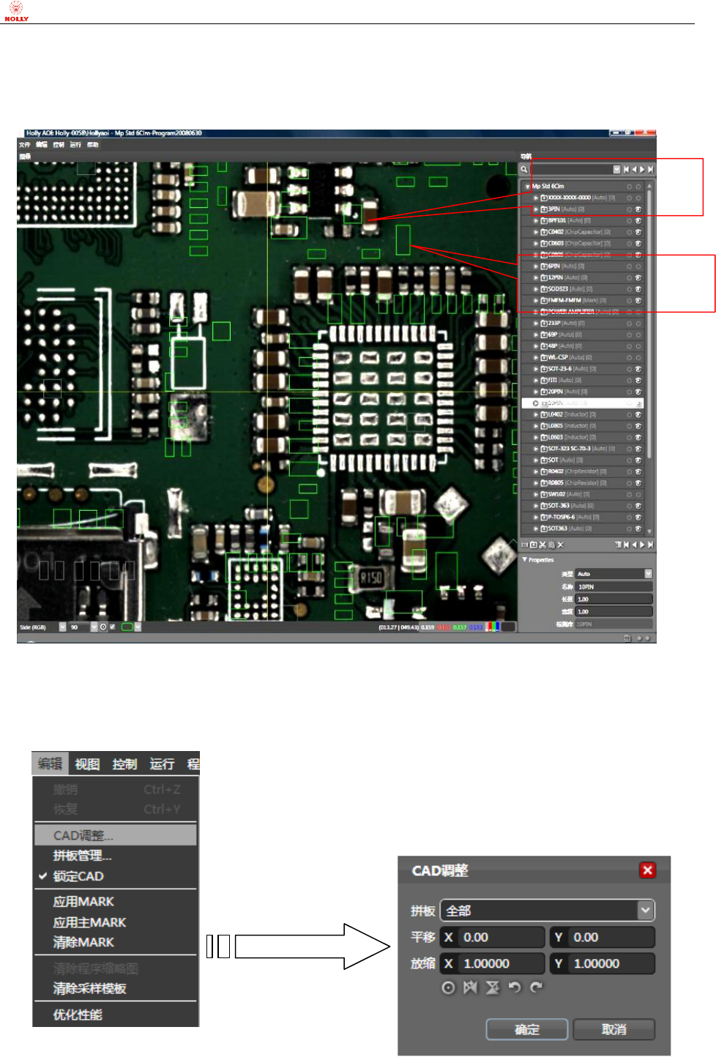The height and width of the screenshot is (1057, 716).
Task: Collapse the Mp Std 6Clm root node
Action: (527, 187)
